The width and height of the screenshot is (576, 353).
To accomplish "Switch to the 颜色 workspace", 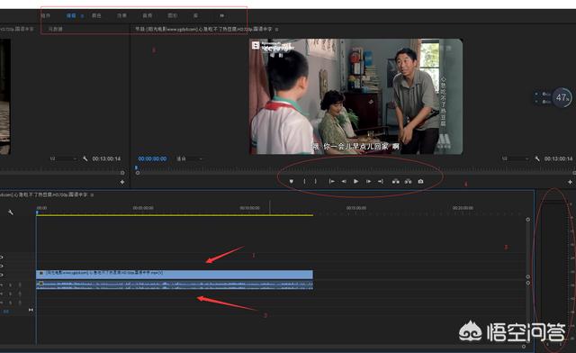I will point(96,15).
